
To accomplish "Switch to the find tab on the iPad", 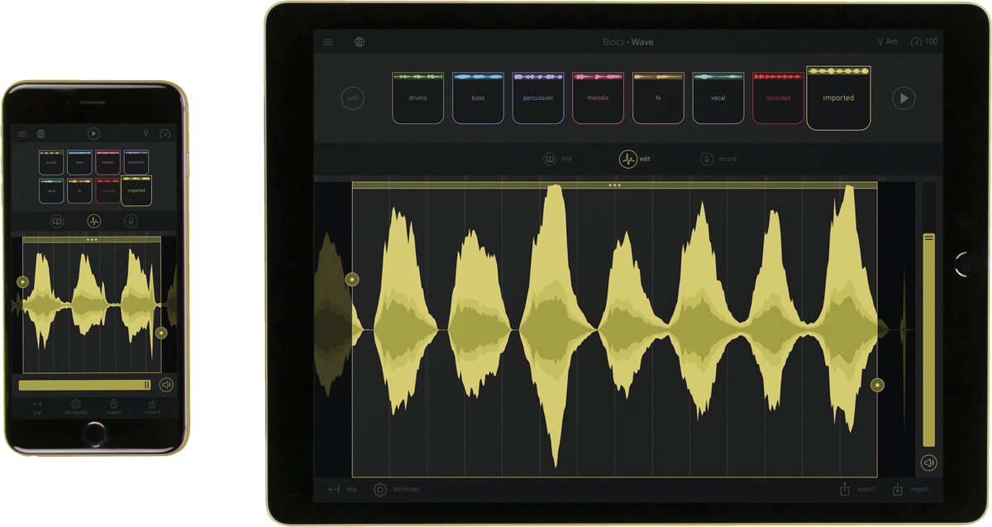I will coord(550,159).
